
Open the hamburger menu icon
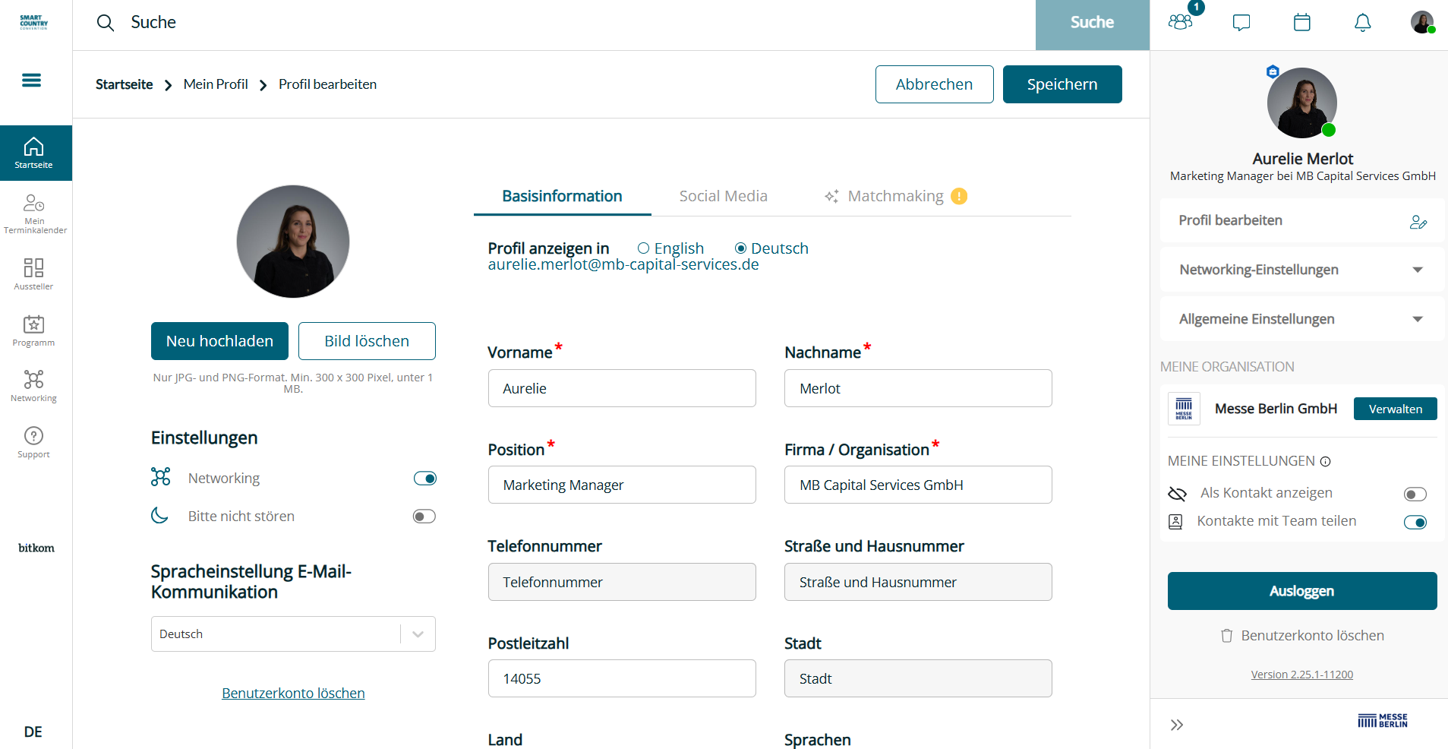point(32,80)
